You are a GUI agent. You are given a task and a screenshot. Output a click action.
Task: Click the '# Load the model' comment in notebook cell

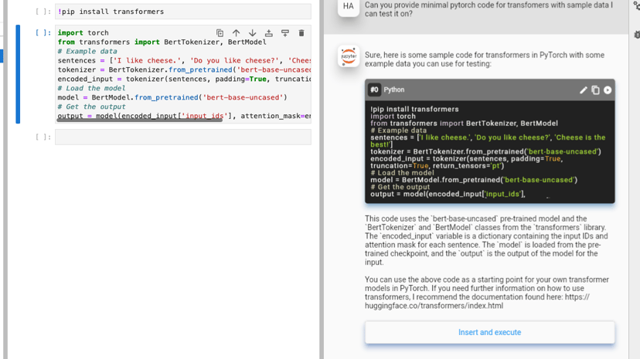91,89
